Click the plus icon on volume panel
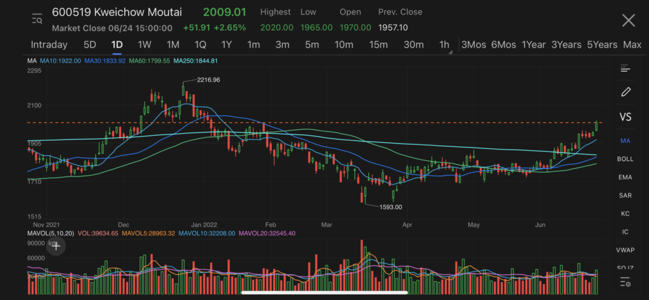This screenshot has width=649, height=300. [56, 246]
